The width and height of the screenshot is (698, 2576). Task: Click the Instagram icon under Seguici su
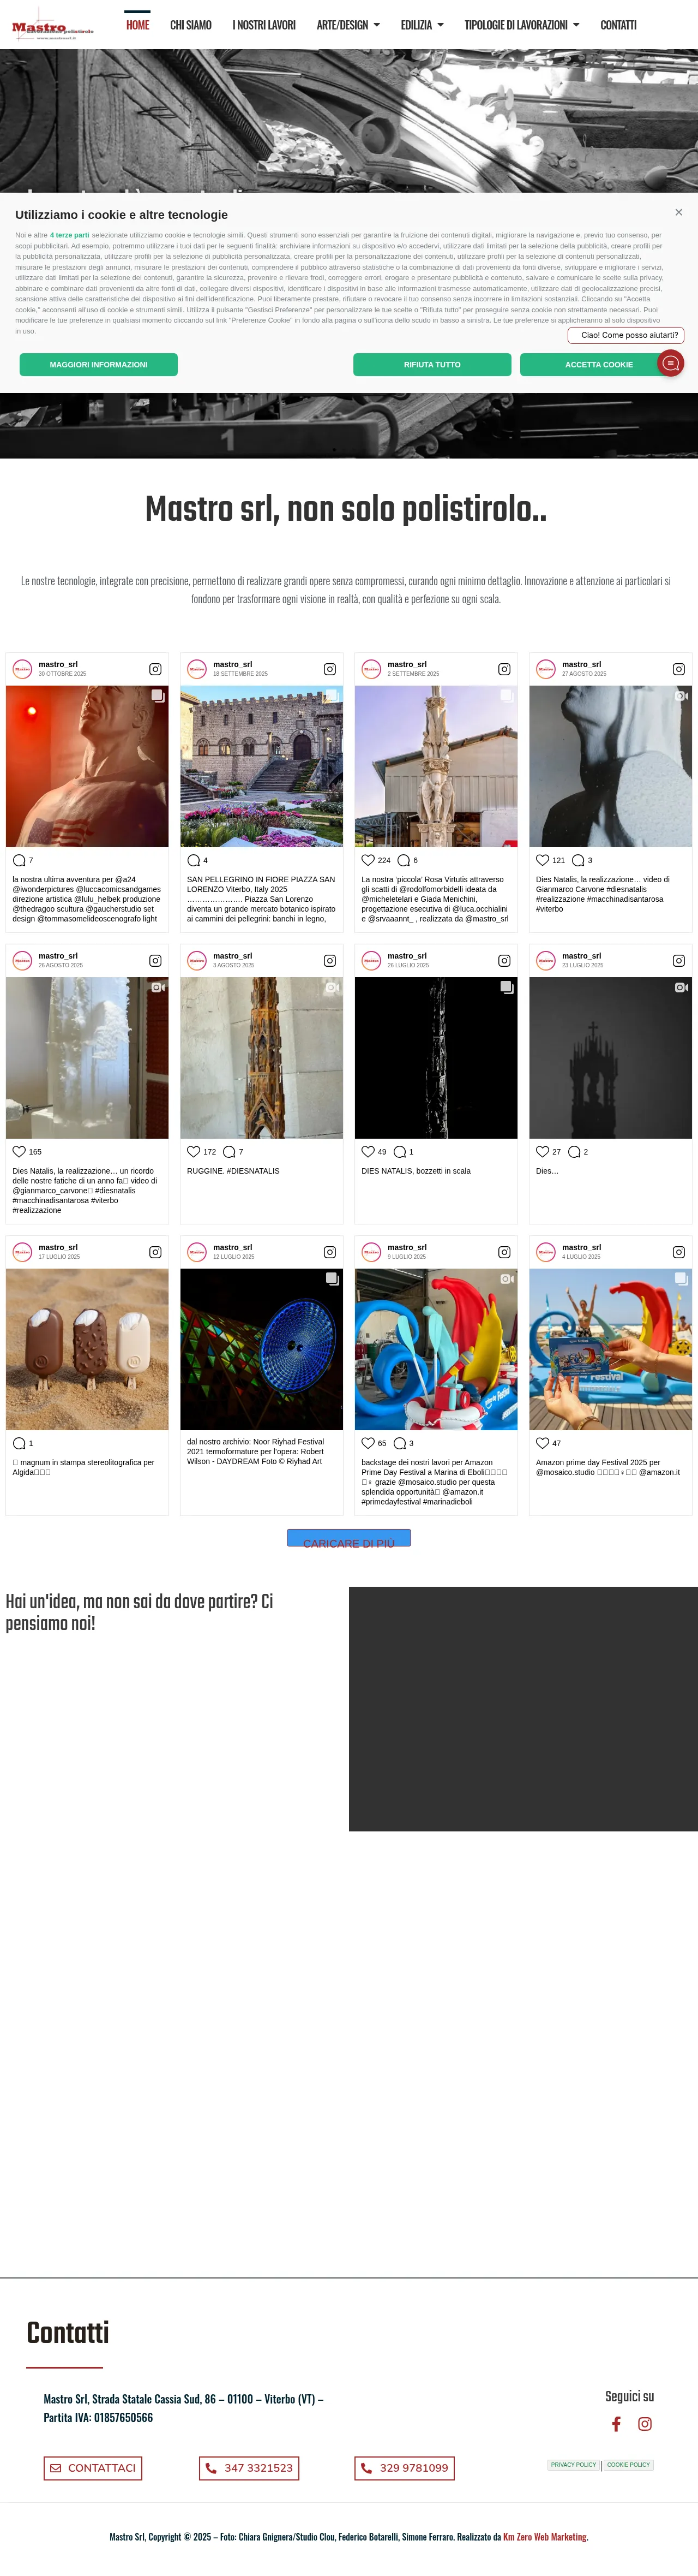coord(645,2424)
